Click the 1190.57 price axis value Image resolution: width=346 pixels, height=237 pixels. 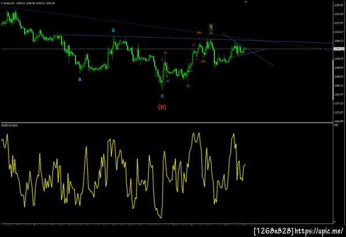coord(339,77)
